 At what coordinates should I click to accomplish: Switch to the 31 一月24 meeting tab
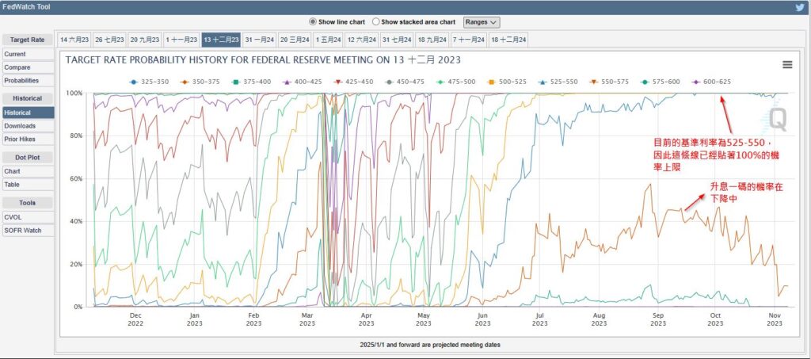[260, 40]
